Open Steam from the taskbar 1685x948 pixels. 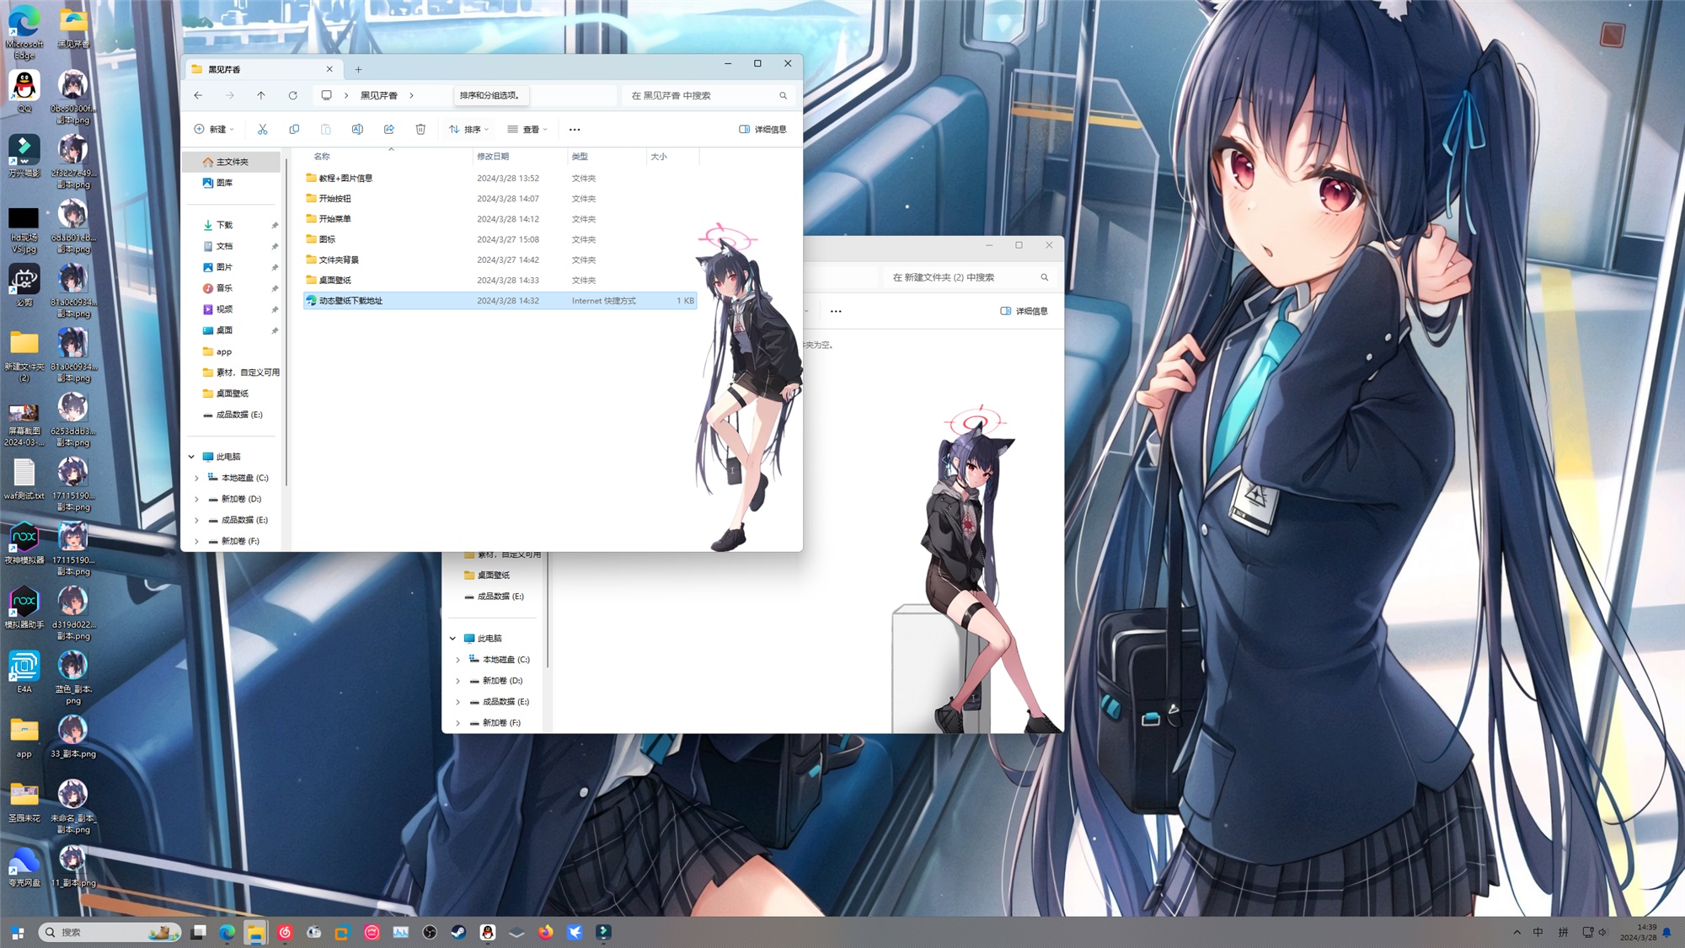(x=458, y=932)
